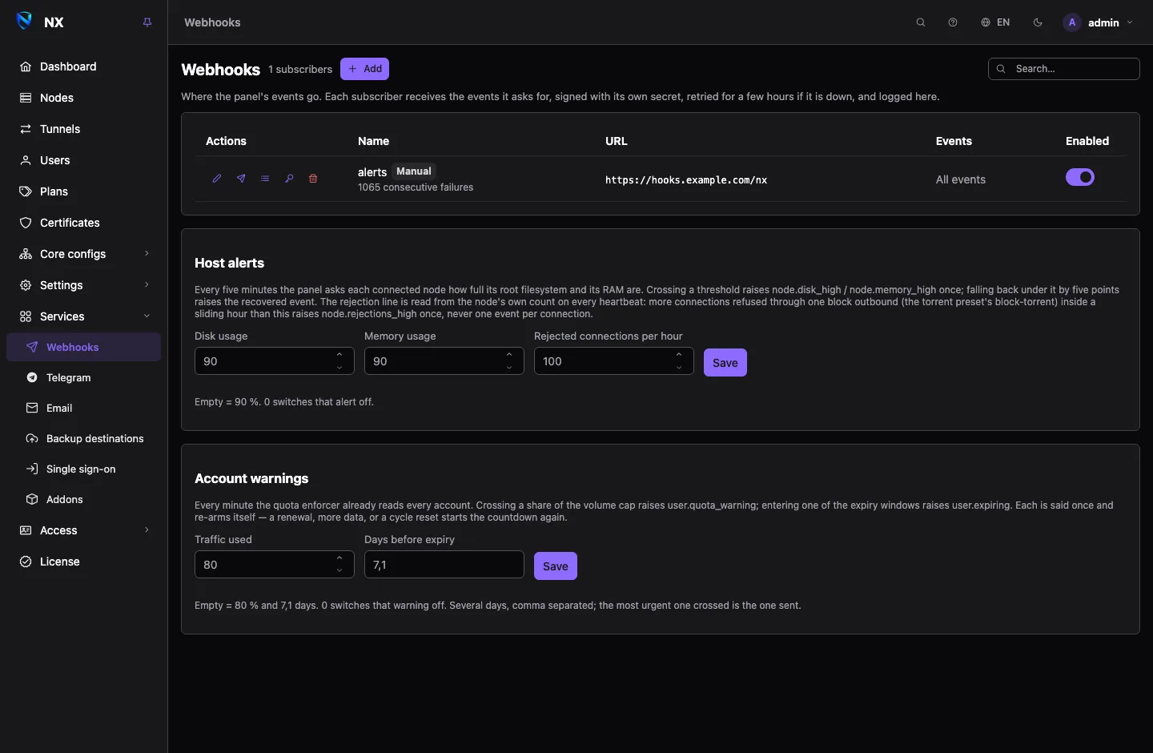Open Single sign-on settings
The width and height of the screenshot is (1153, 753).
tap(84, 469)
